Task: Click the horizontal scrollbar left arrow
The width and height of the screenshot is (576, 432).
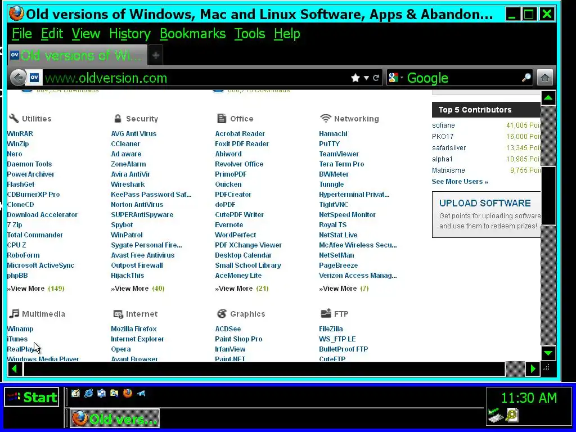Action: coord(15,369)
